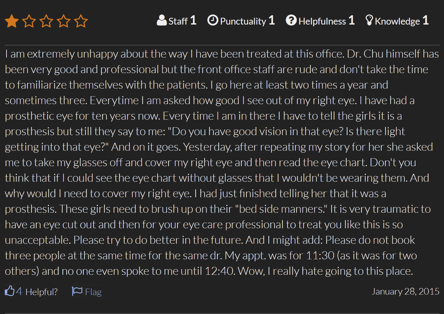
Task: Click the helpful count number 4
Action: click(19, 291)
